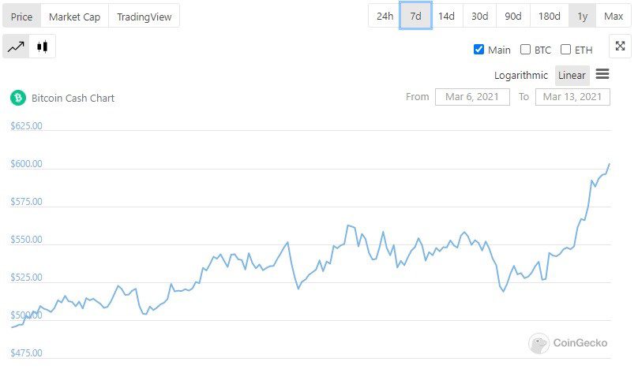Switch to candlestick chart icon
638x369 pixels.
coord(42,47)
